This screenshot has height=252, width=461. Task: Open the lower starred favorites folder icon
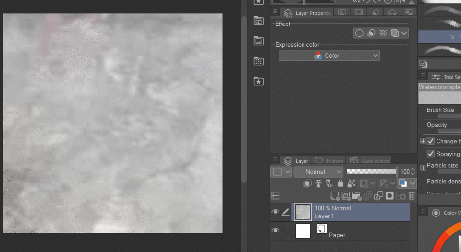(x=258, y=81)
